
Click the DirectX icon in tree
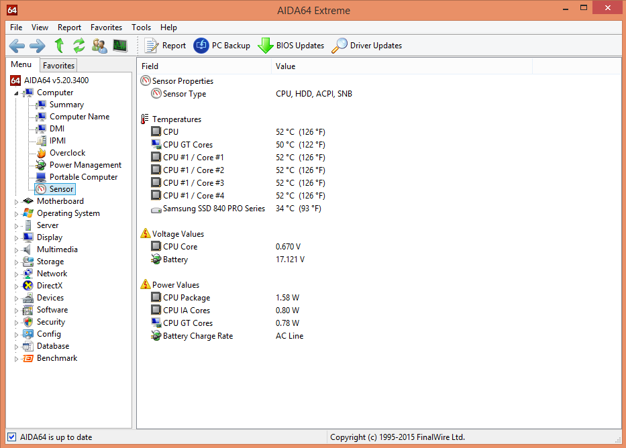pos(28,286)
